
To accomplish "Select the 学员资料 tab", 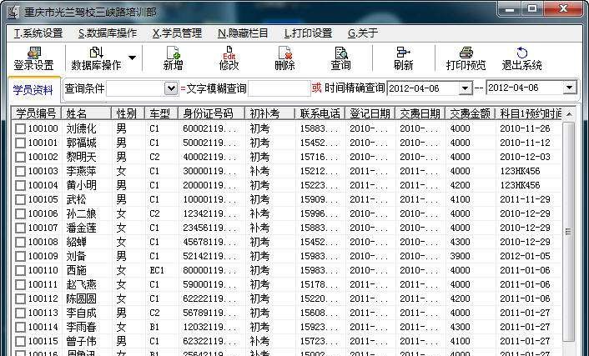I will point(33,90).
